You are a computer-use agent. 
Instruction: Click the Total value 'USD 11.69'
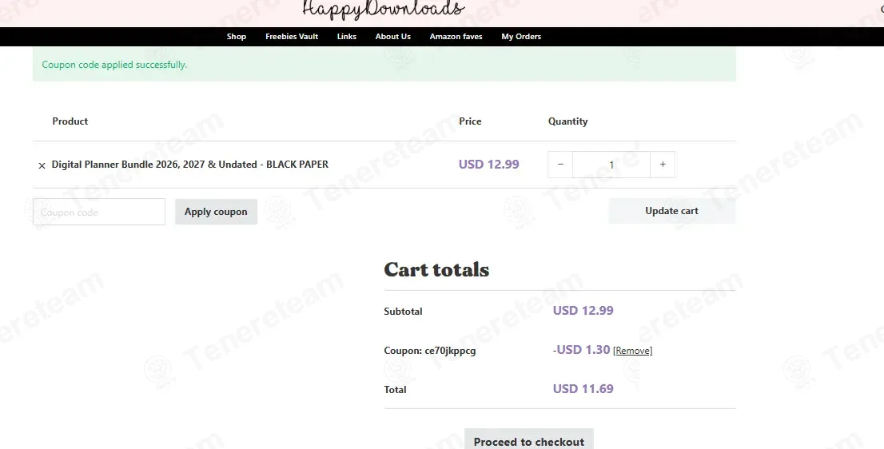[x=583, y=389]
